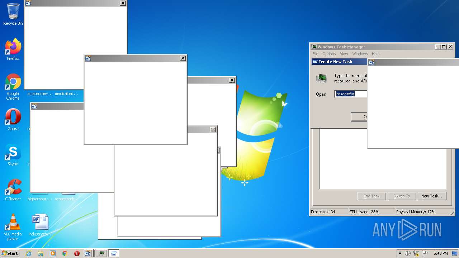Click the 5:40 PM clock

tap(440, 253)
